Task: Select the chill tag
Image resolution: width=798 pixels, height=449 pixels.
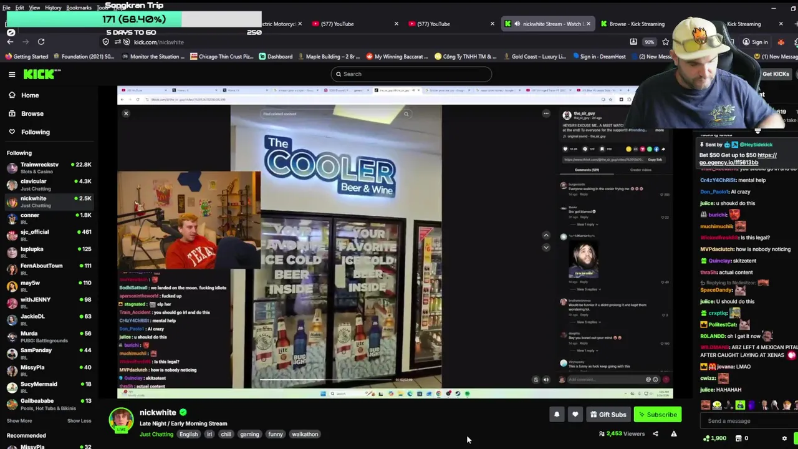Action: [x=226, y=435]
